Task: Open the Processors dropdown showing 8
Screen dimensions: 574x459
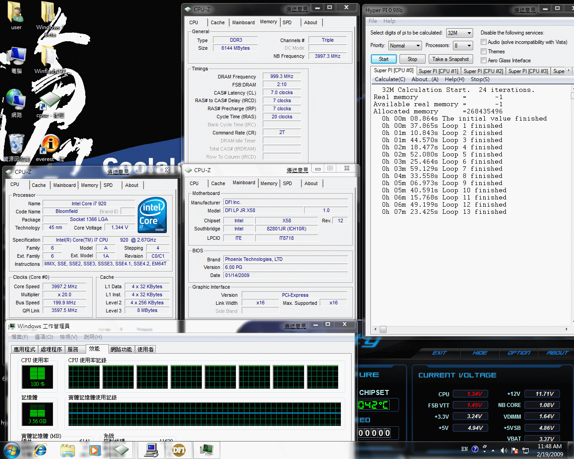Action: [463, 45]
